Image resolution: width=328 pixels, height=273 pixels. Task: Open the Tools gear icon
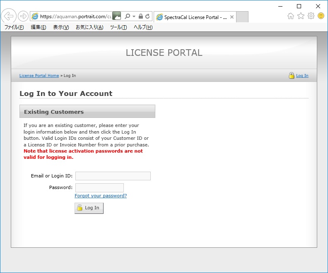click(311, 16)
